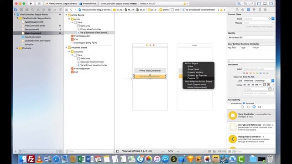Image resolution: width=292 pixels, height=164 pixels.
Task: Select the Primo ViewController label on canvas
Action: tap(150, 71)
